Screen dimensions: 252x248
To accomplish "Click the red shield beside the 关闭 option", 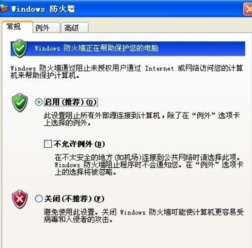I will [x=20, y=199].
